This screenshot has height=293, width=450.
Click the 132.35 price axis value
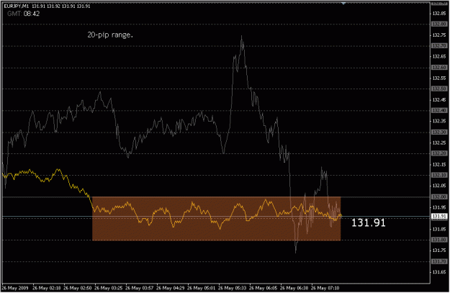[439, 121]
